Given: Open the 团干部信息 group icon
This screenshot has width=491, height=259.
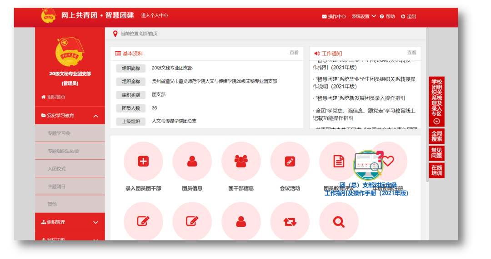Looking at the screenshot, I should pos(241,161).
